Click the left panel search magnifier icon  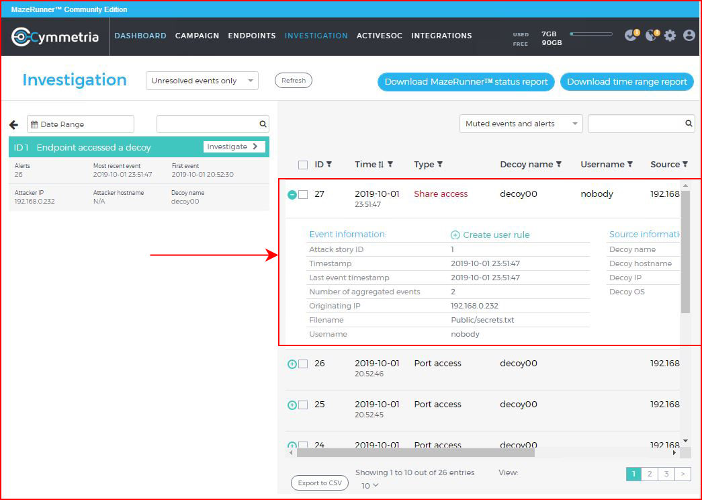coord(263,124)
